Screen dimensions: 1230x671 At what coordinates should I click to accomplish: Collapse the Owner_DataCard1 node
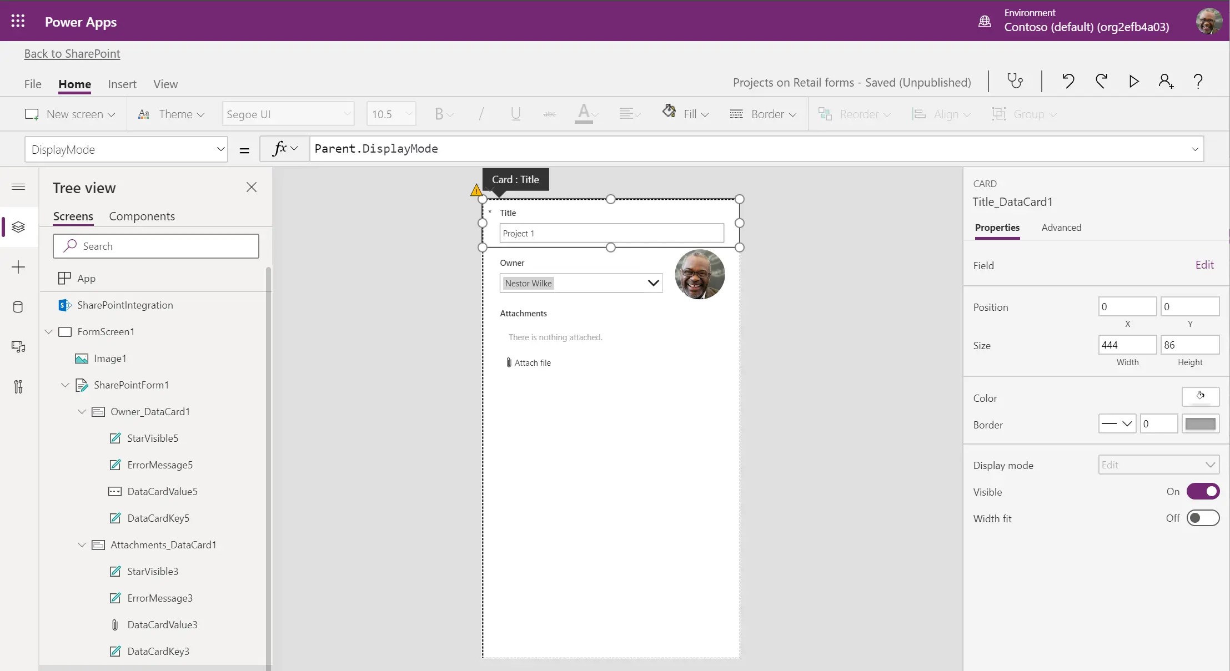(82, 412)
